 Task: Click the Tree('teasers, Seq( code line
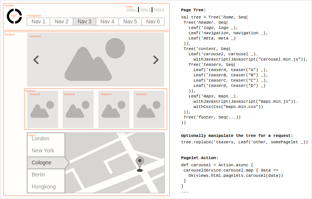coord(212,65)
